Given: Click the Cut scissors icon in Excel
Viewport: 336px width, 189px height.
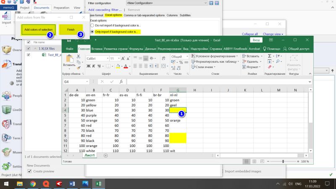Looking at the screenshot, I should [79, 57].
